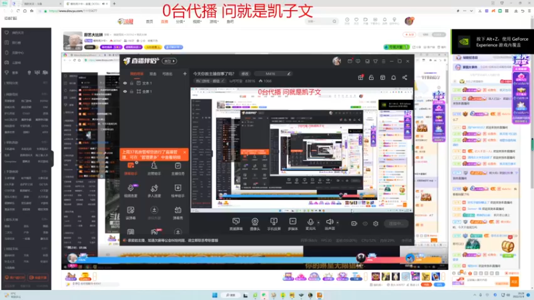
Task: Open the 弹幕助手 tool
Action: [131, 169]
